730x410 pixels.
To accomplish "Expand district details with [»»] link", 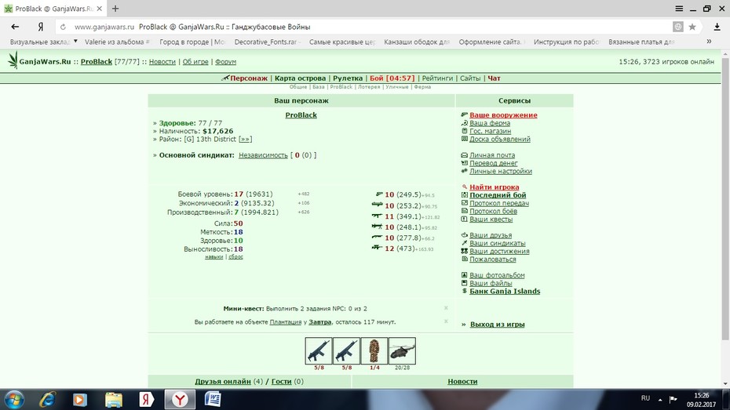I will coord(246,139).
